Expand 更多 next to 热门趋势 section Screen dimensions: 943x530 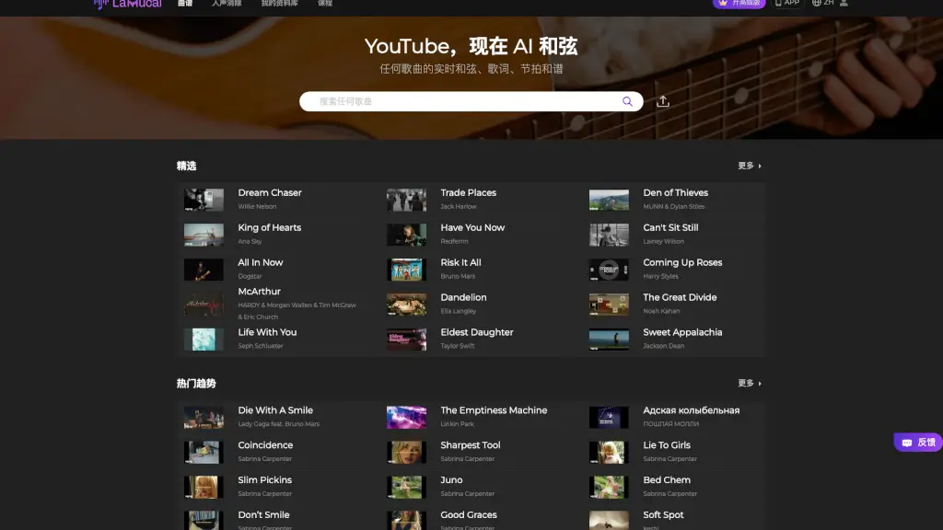[750, 384]
